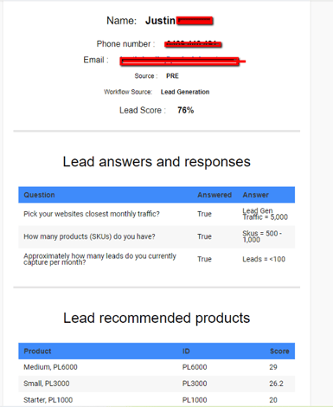Select the products (SKUs) question row

[x=157, y=236]
